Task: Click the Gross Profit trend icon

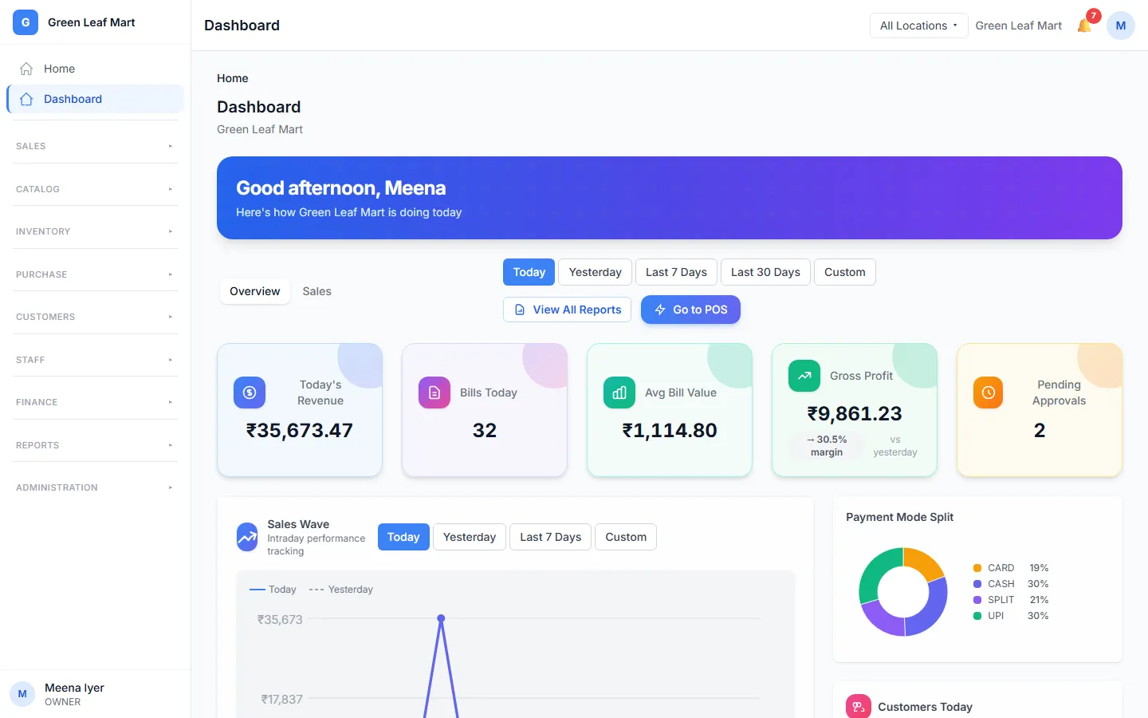Action: (x=804, y=376)
